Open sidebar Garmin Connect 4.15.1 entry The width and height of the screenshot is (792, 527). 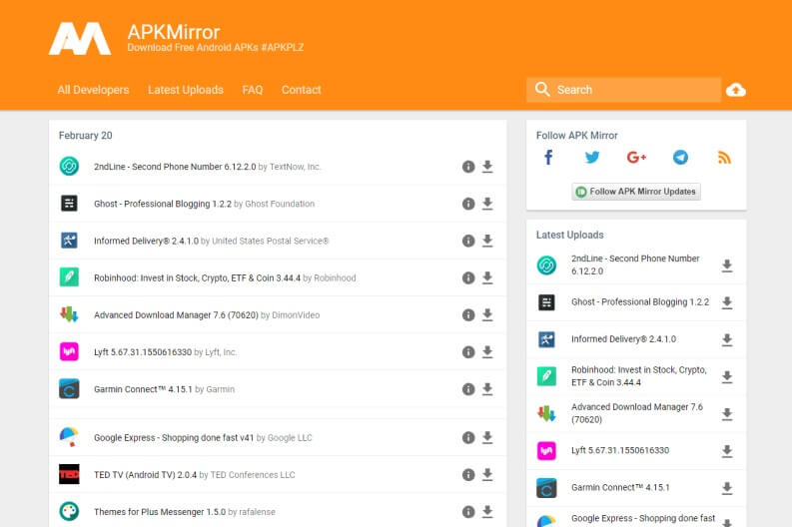pyautogui.click(x=620, y=488)
